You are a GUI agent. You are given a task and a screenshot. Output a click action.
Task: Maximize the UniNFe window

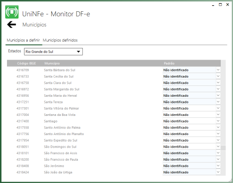coord(220,5)
